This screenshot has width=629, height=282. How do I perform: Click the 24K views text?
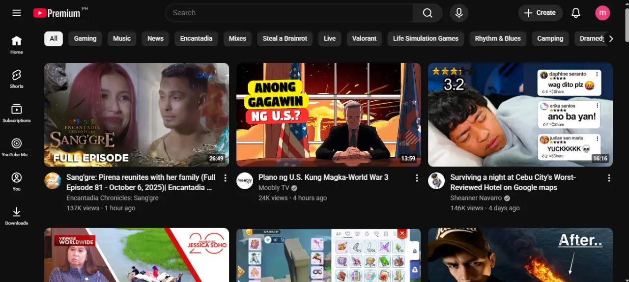tap(273, 198)
